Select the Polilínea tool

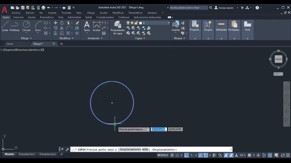15,26
